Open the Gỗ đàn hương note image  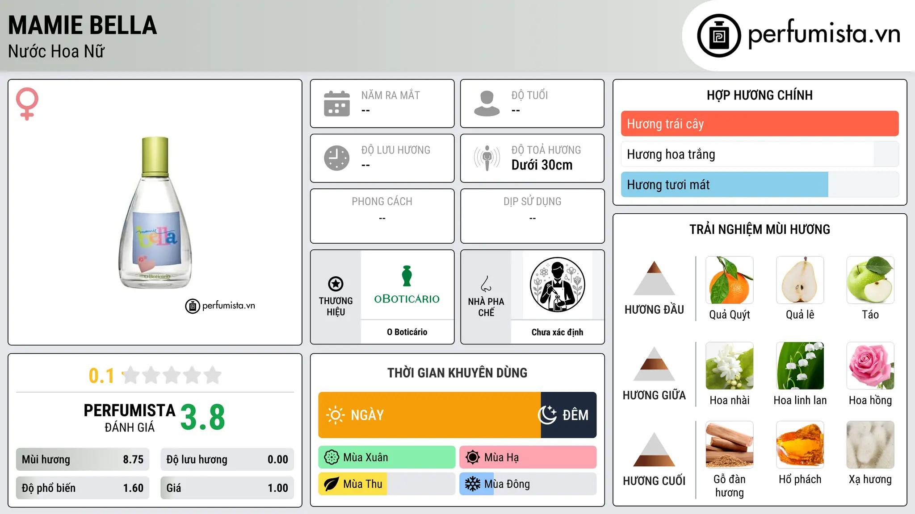[730, 445]
